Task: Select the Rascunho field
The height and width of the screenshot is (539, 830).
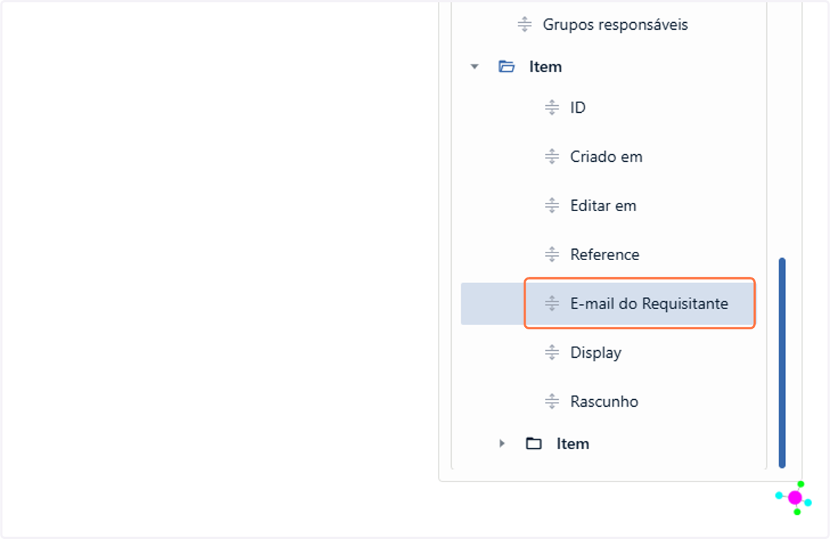Action: tap(604, 401)
